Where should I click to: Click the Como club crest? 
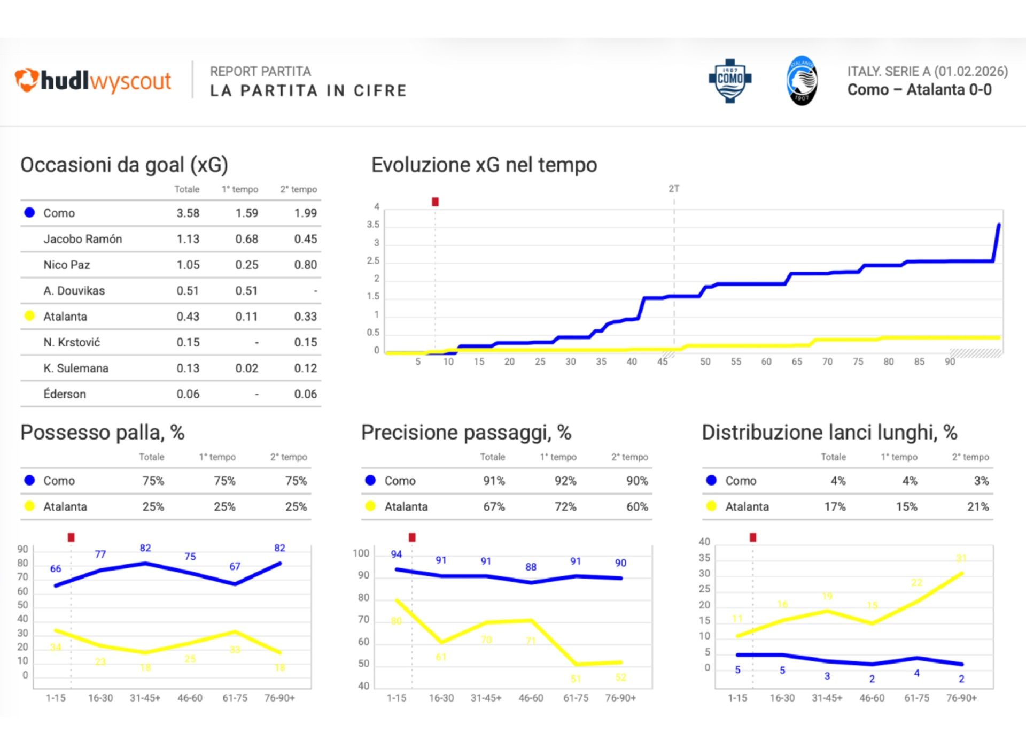pos(730,80)
